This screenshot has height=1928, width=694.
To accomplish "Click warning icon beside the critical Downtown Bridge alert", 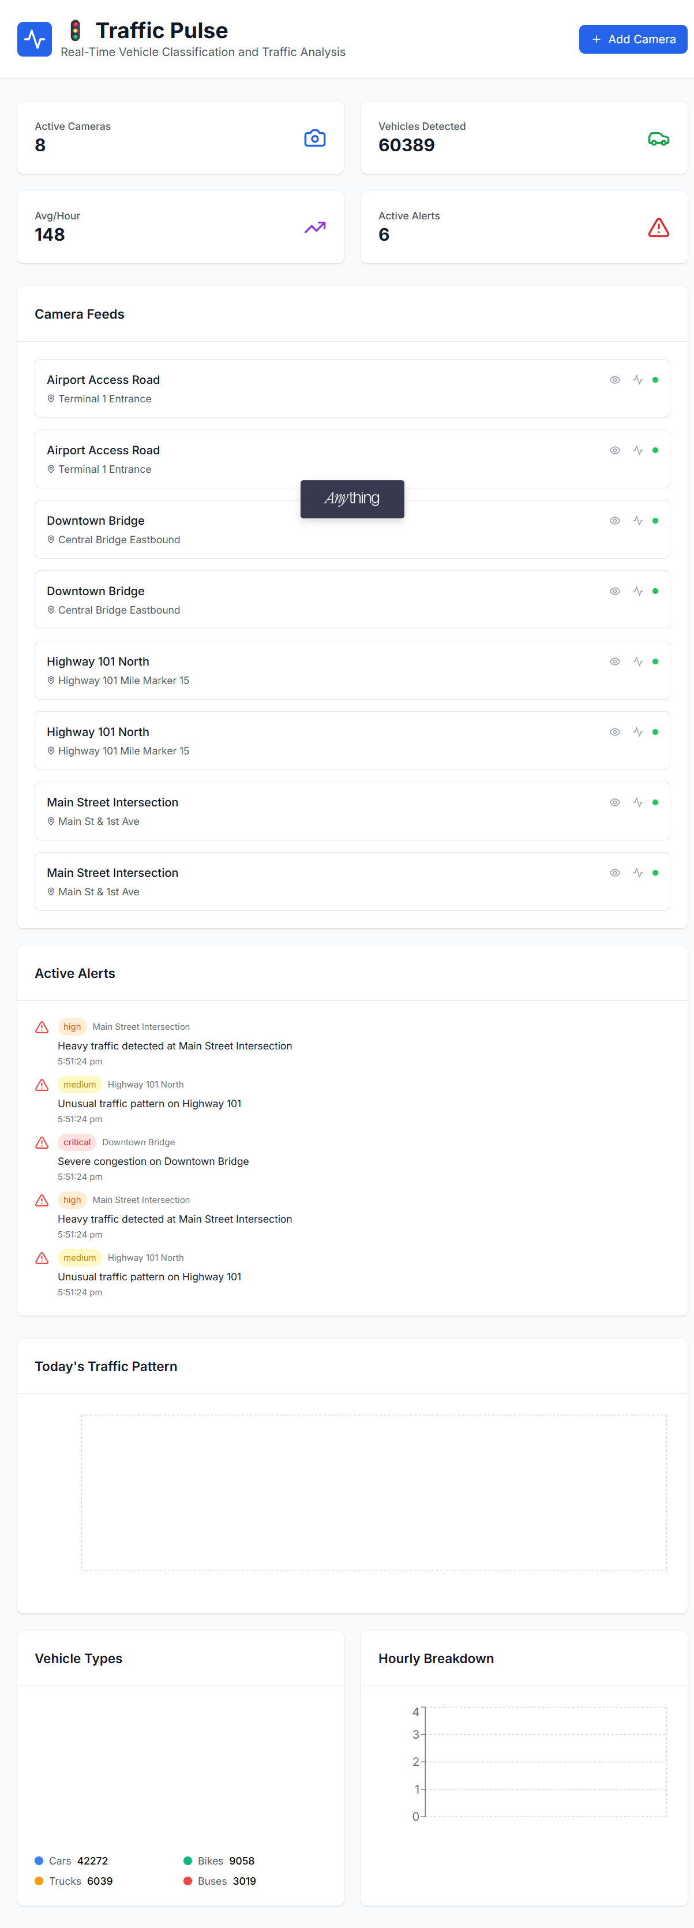I will (x=42, y=1143).
